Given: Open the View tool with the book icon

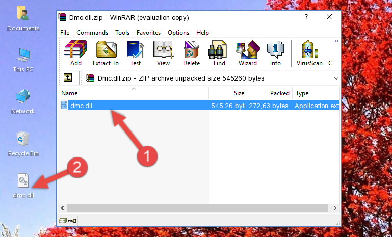Looking at the screenshot, I should 164,53.
